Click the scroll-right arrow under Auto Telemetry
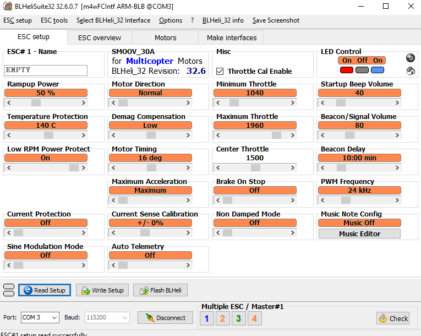421x336 pixels. (x=188, y=265)
